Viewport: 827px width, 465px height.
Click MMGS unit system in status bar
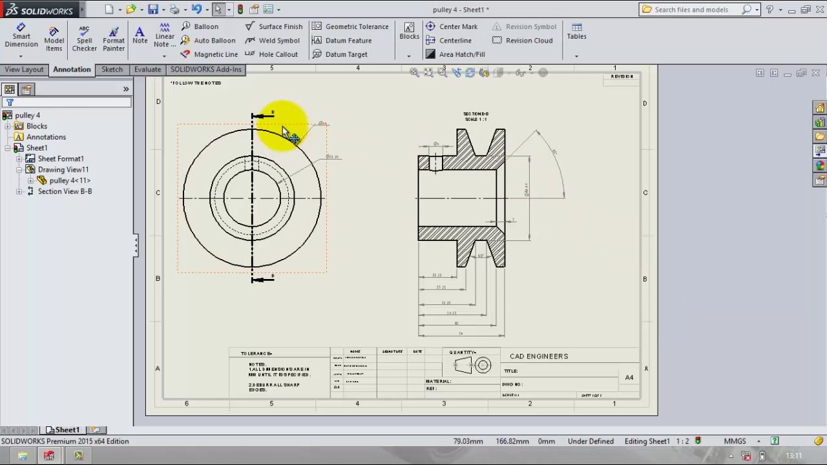[x=735, y=441]
